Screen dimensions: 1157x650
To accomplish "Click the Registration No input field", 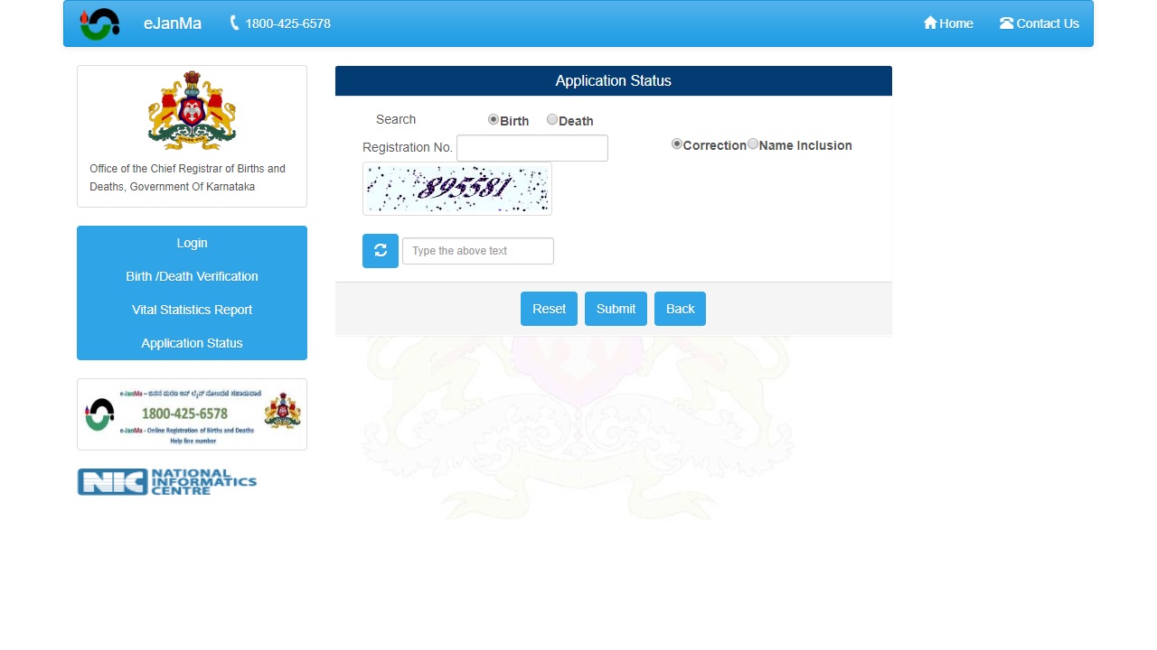I will point(531,147).
